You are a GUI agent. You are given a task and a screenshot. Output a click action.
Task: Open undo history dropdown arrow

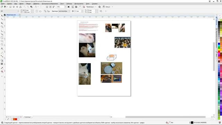click(38, 7)
